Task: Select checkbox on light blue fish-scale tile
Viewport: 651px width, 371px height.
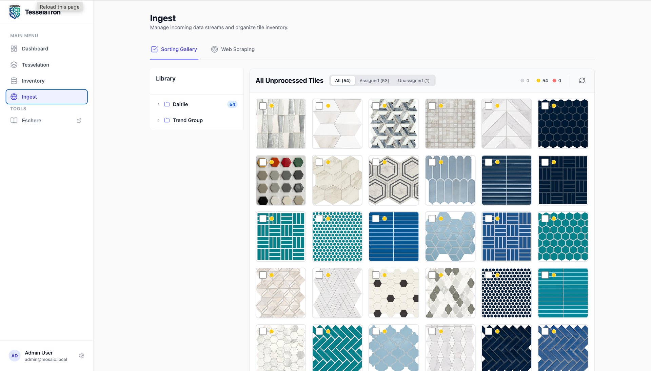Action: point(432,162)
